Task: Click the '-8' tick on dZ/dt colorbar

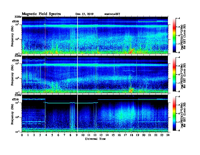Action: pos(179,130)
